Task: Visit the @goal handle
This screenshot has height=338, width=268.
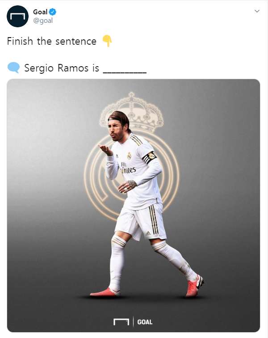Action: coord(43,21)
